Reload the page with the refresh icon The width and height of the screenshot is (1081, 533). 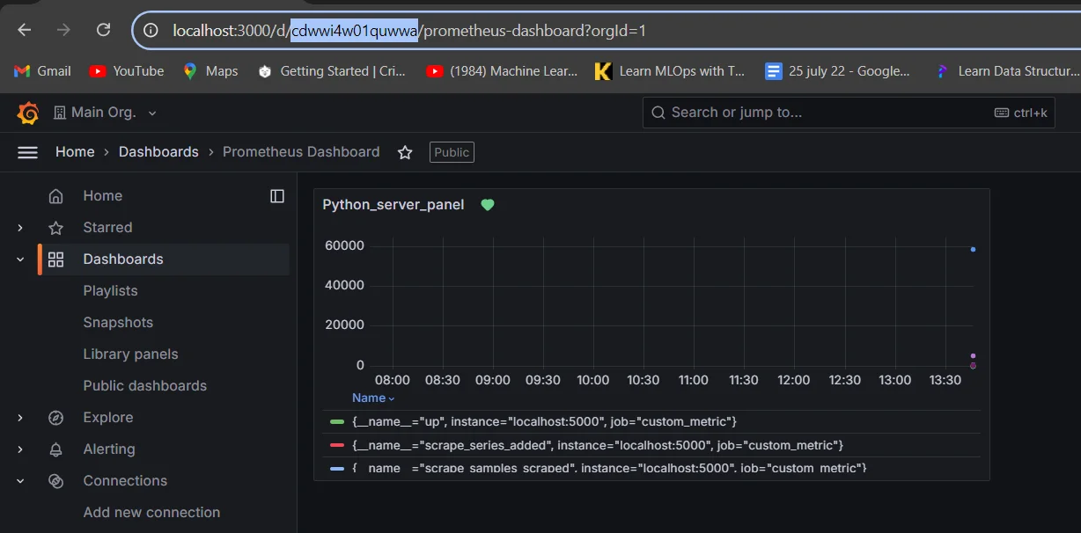pos(103,30)
